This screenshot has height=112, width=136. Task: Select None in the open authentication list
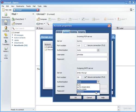click(x=88, y=94)
